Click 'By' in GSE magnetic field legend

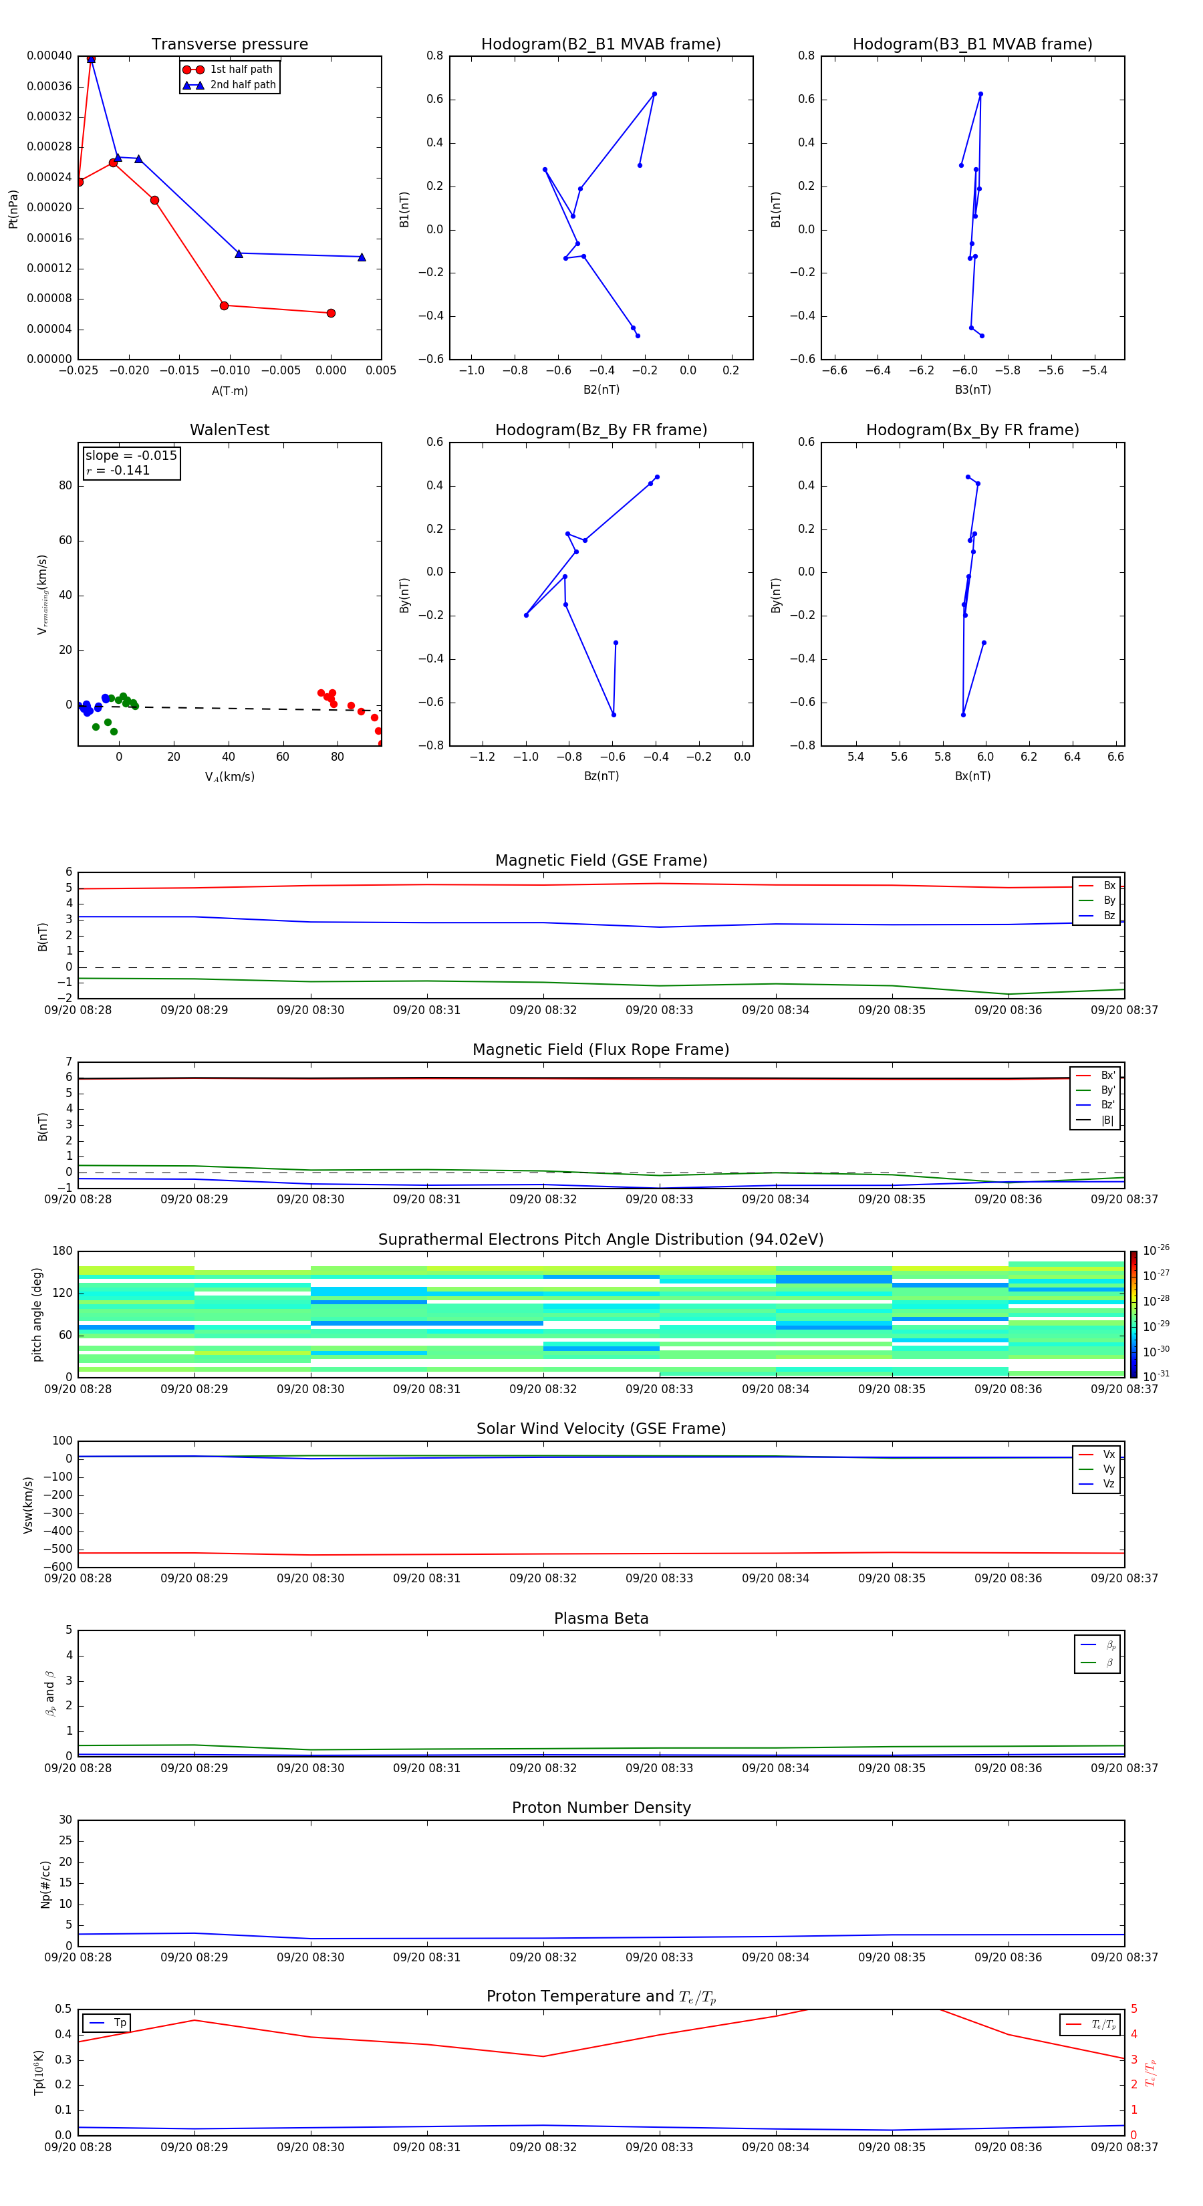[x=1097, y=901]
